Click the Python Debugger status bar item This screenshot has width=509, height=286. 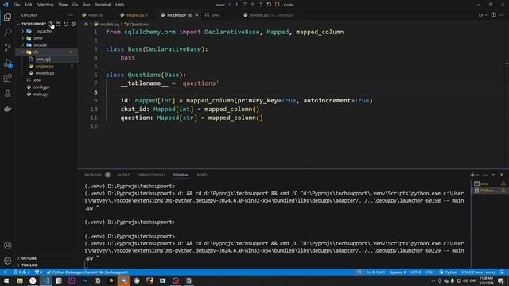[87, 272]
